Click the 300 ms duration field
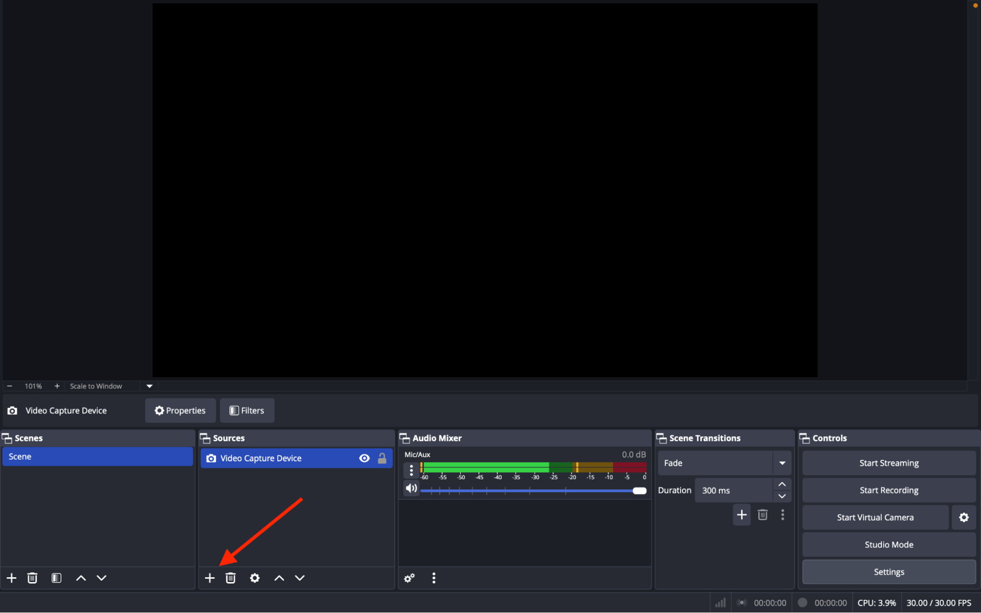This screenshot has height=613, width=981. click(x=734, y=490)
